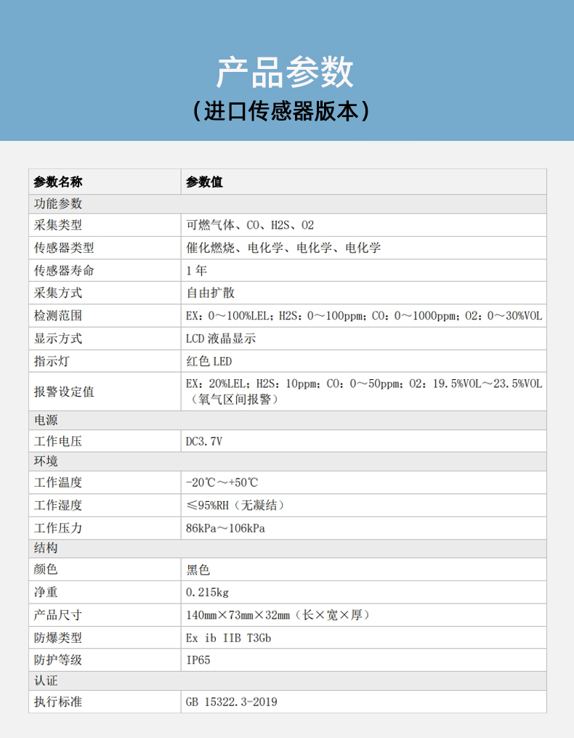Select the 'EX: 20%LEL' alarm value line
Screen dimensions: 574x738
(x=364, y=384)
